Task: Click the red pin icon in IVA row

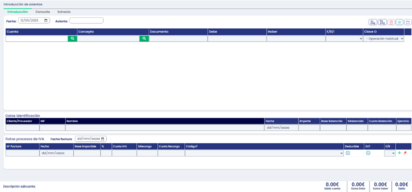Action: (405, 153)
